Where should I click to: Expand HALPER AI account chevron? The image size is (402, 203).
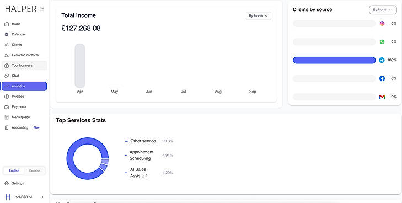[x=43, y=197]
